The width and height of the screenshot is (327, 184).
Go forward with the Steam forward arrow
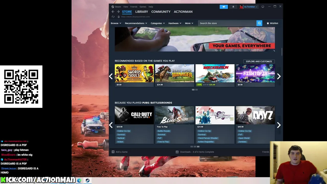[x=118, y=12]
